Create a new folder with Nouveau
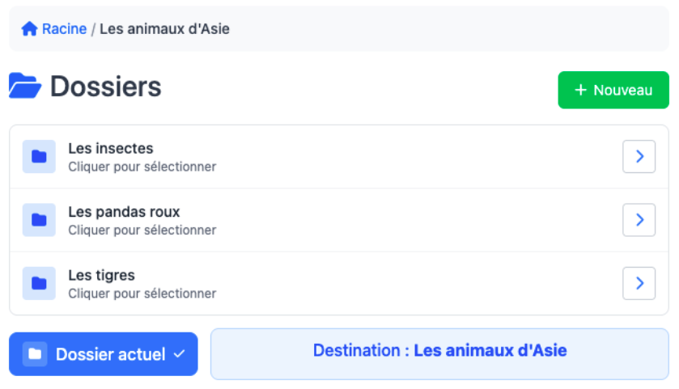 pos(613,91)
